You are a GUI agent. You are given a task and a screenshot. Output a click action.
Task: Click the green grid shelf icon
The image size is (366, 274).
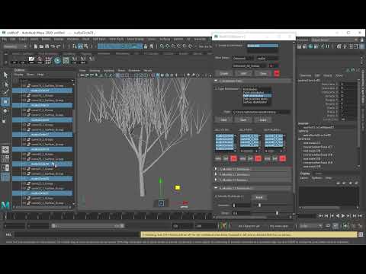click(x=66, y=60)
